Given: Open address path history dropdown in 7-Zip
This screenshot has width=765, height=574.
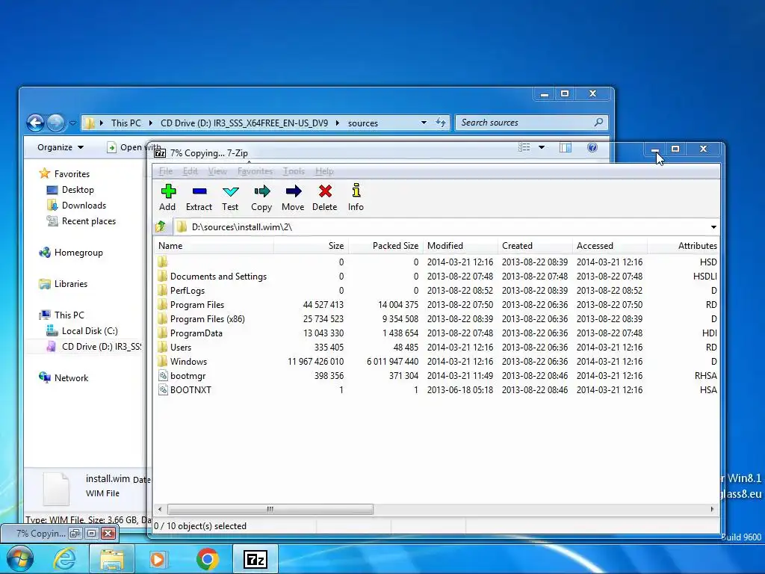Looking at the screenshot, I should (713, 227).
